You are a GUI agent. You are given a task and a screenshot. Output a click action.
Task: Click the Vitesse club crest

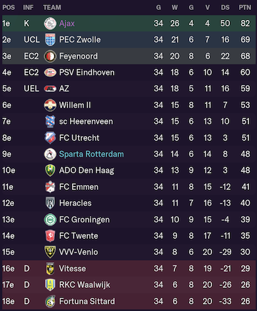click(x=50, y=269)
